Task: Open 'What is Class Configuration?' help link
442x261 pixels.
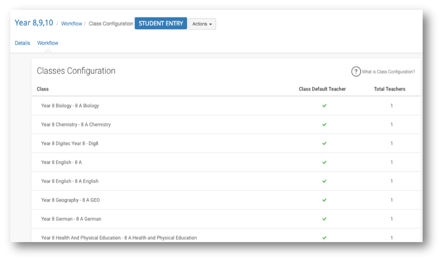Action: (388, 72)
